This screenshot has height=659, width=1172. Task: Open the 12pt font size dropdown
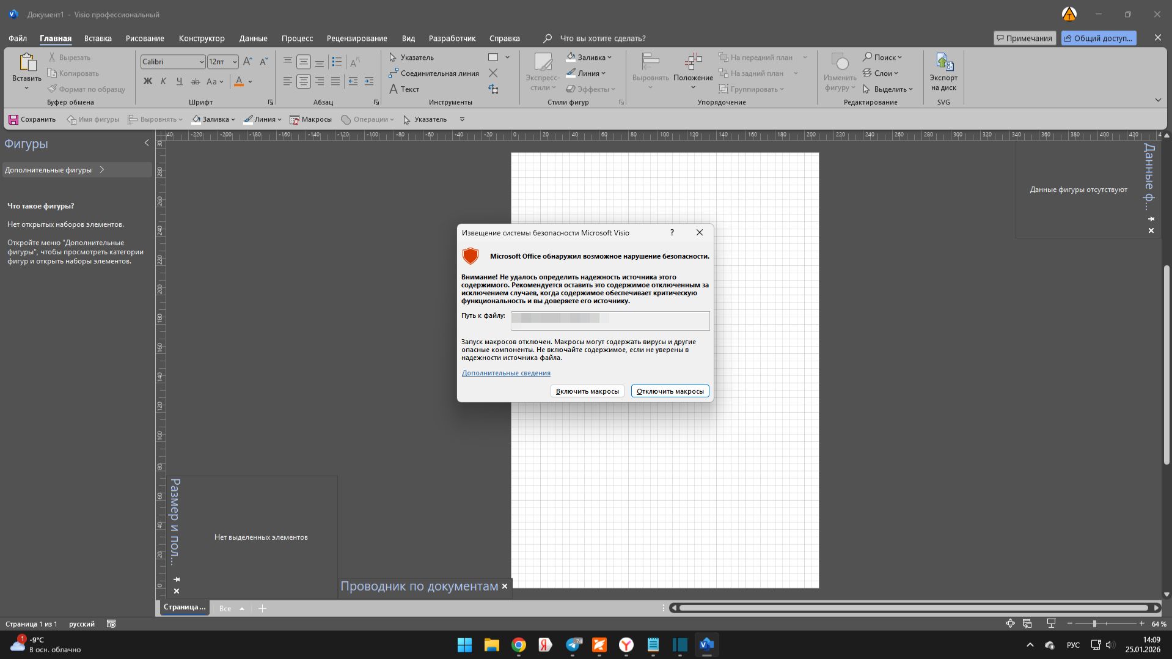click(x=235, y=62)
